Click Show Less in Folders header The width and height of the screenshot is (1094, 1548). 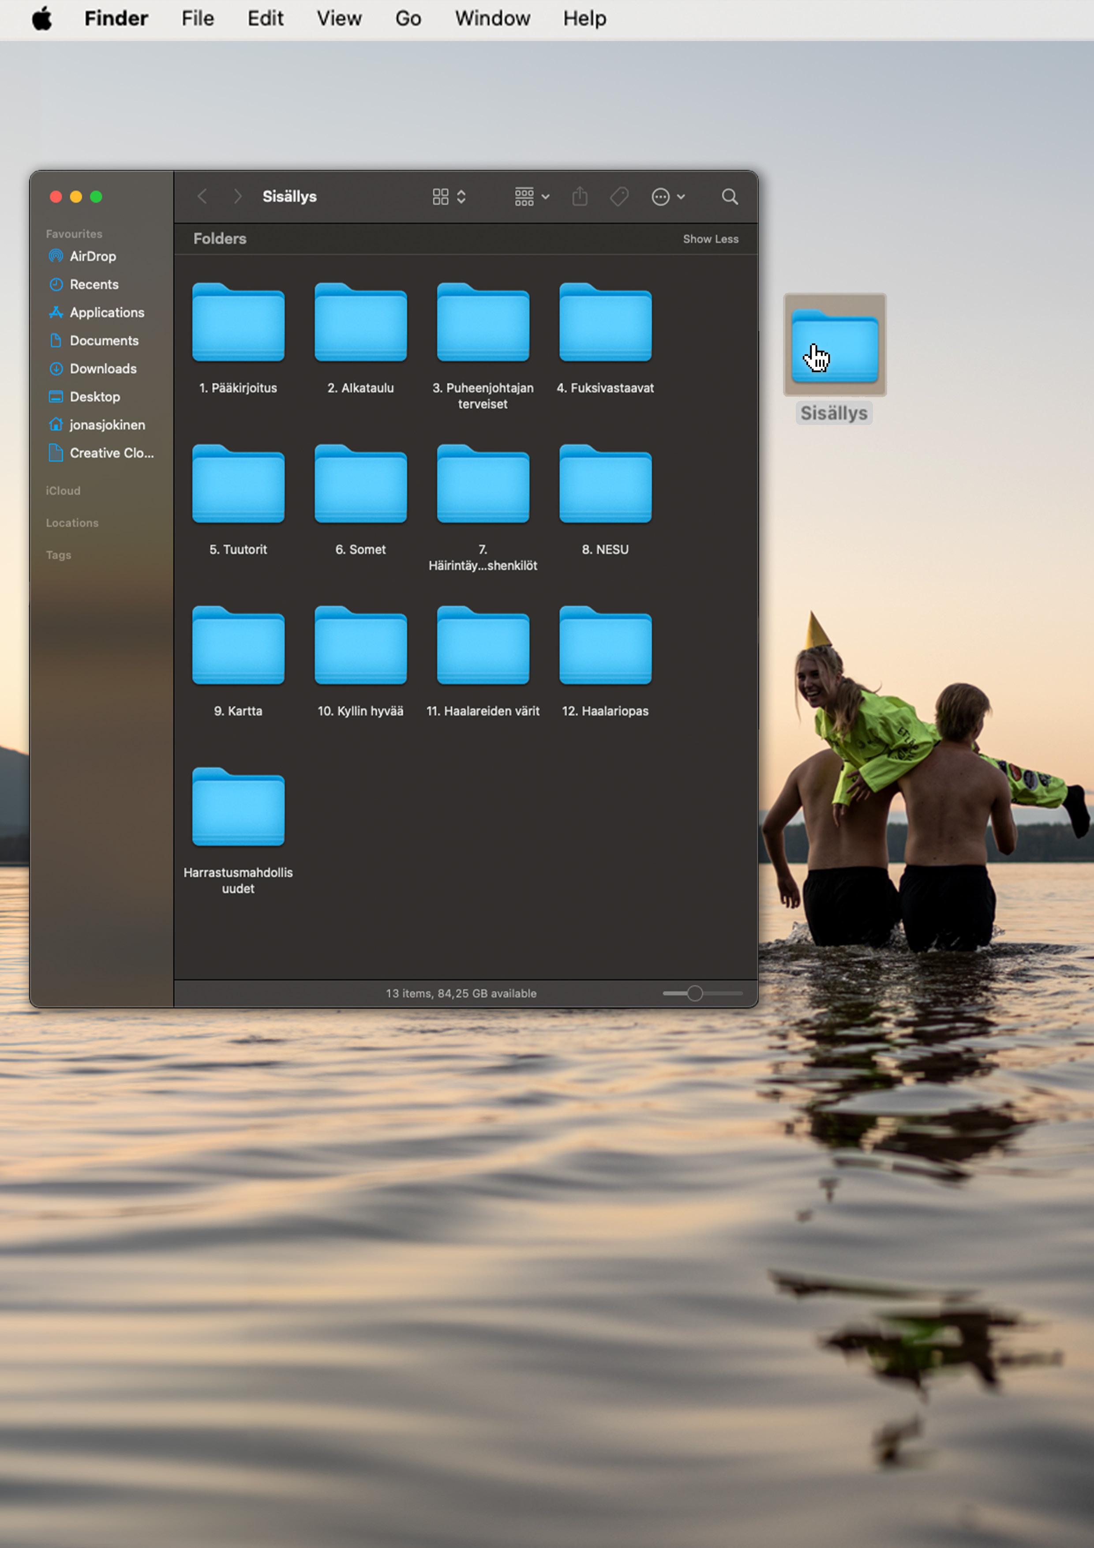click(711, 239)
